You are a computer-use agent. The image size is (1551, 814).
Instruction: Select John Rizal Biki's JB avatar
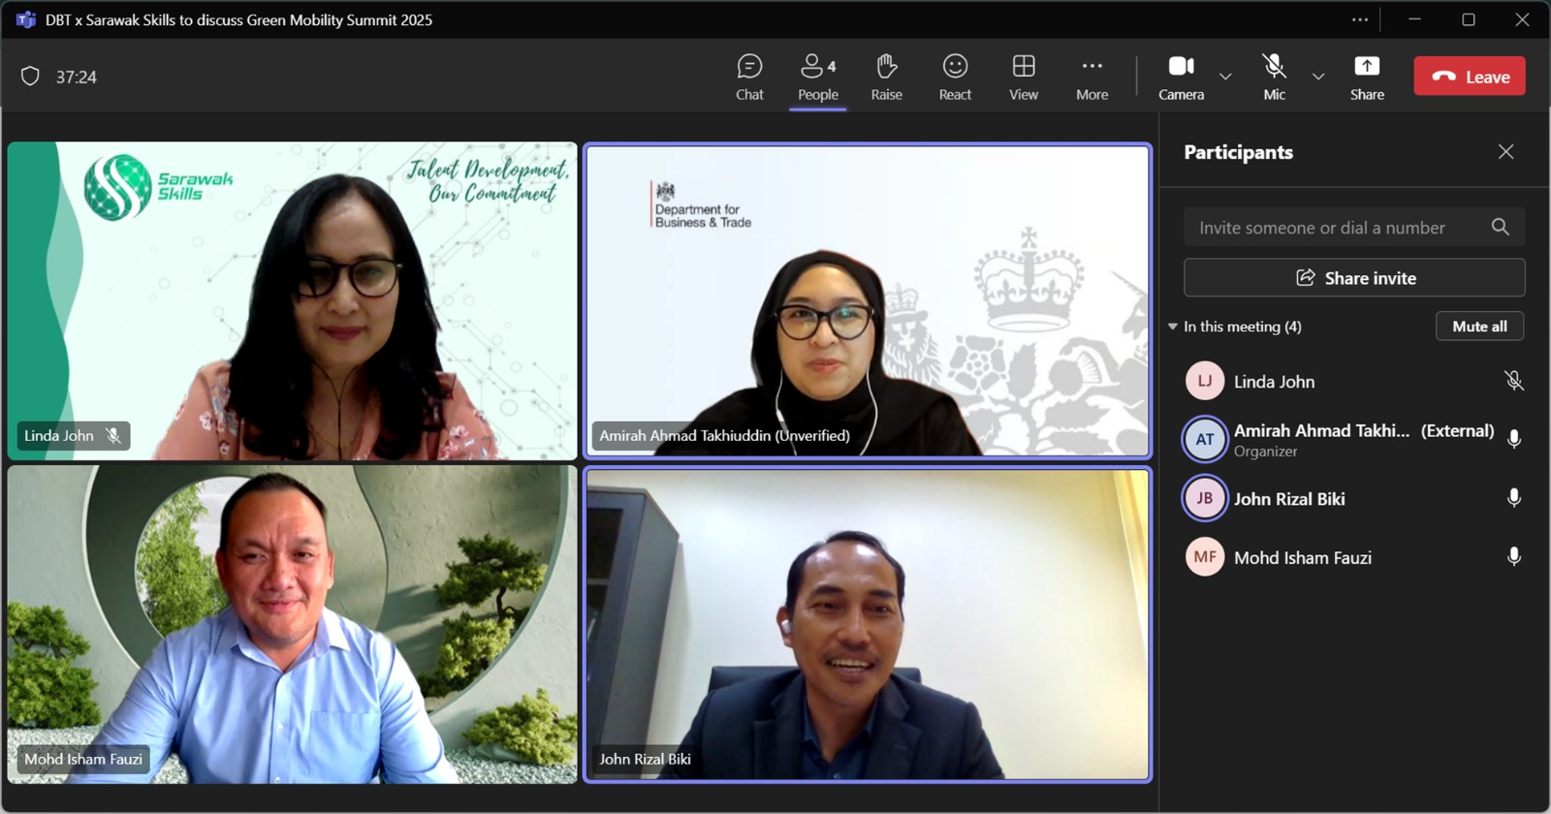[x=1205, y=498]
